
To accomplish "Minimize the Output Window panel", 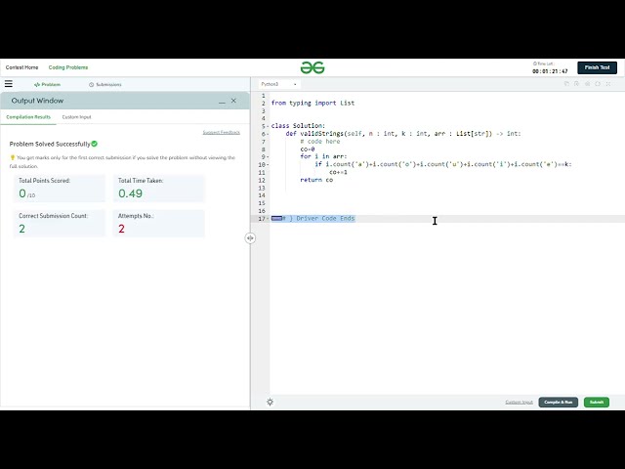I will [x=222, y=102].
